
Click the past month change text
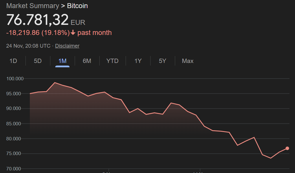point(94,33)
